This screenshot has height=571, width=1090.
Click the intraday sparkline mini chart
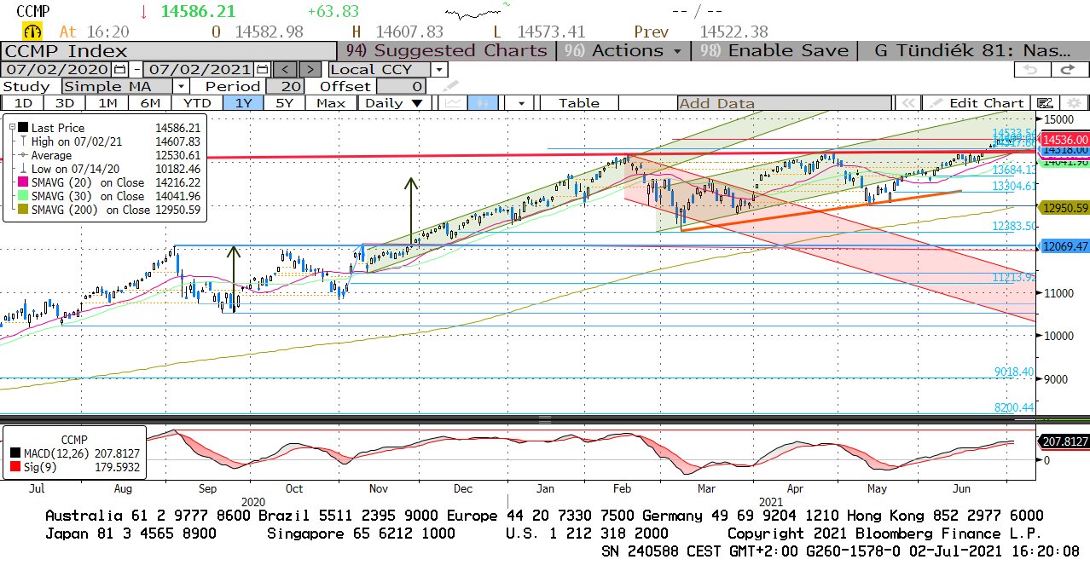point(476,13)
